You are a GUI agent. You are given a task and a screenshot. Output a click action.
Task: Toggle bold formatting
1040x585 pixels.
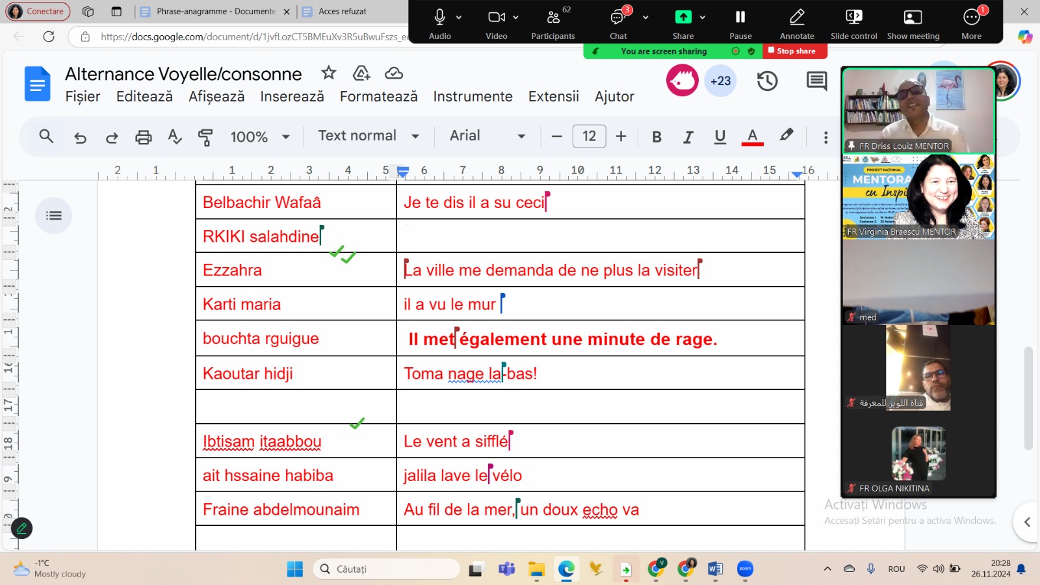pyautogui.click(x=656, y=136)
